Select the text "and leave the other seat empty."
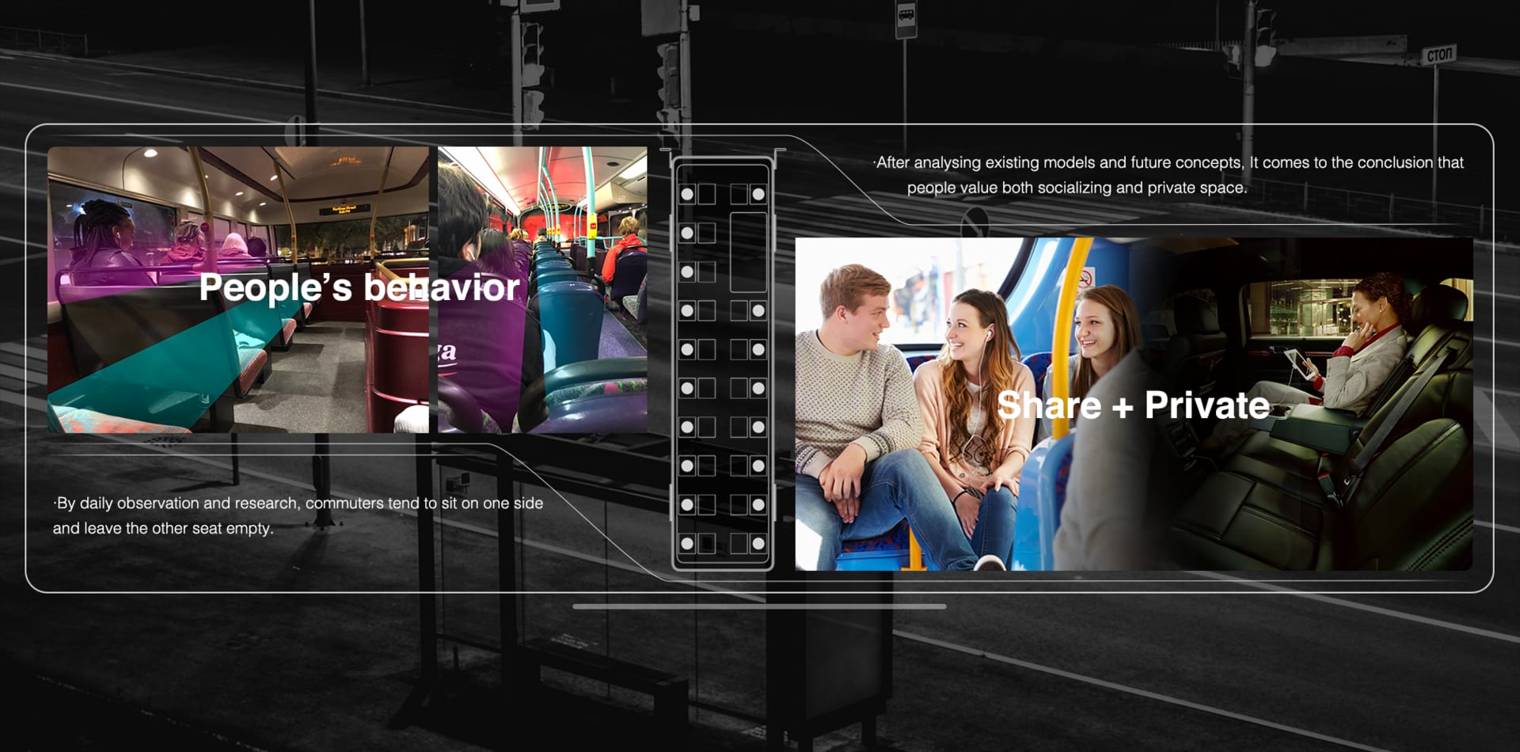Viewport: 1520px width, 752px height. click(x=163, y=528)
